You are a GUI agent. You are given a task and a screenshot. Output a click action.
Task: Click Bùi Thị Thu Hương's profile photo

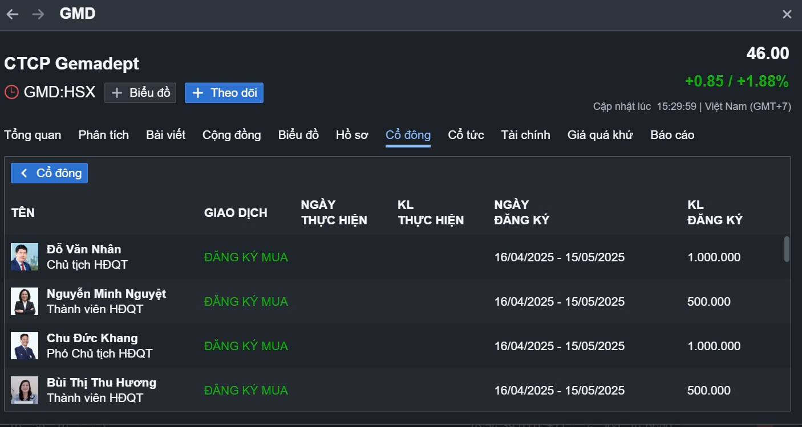click(x=25, y=390)
